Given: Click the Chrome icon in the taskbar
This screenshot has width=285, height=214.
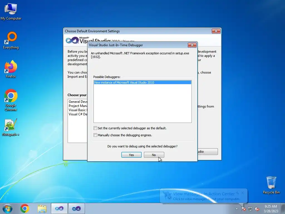Looking at the screenshot, I should click(x=25, y=208).
